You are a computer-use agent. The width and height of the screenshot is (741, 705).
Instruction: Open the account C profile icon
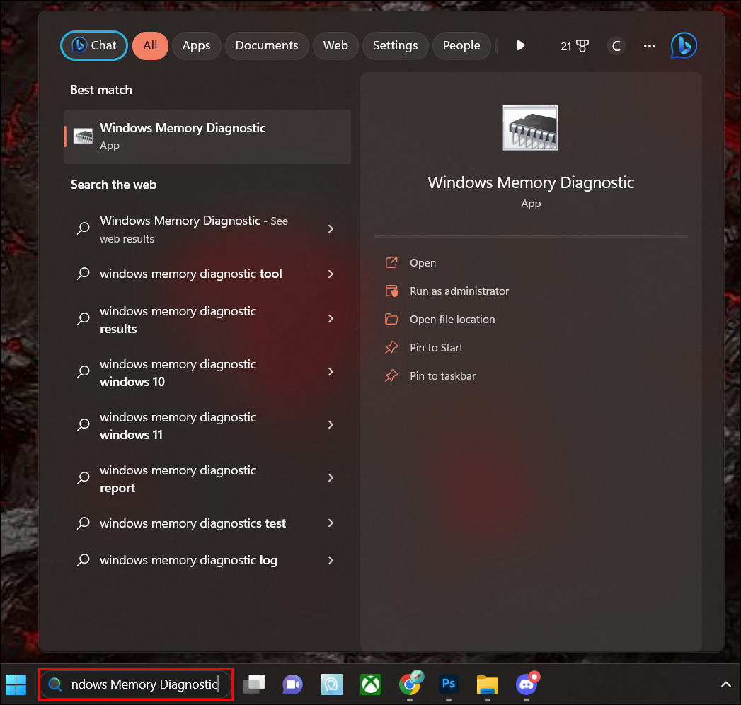616,46
